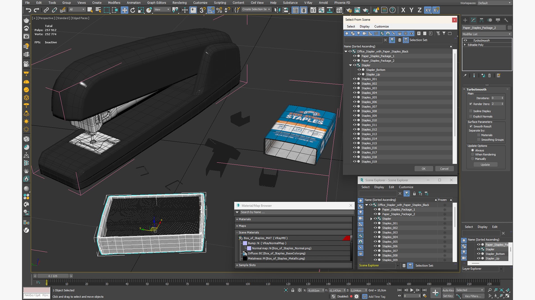Collapse the Stapler group in Select From Scene

(x=351, y=65)
